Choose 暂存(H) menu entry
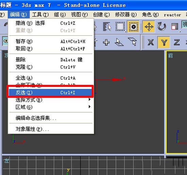This screenshot has width=187, height=175. pos(51,41)
